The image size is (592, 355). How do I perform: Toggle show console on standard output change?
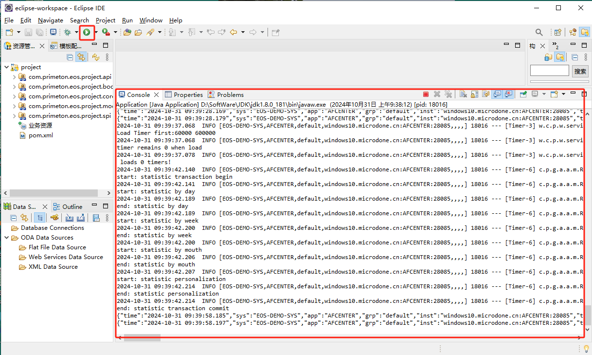click(x=497, y=94)
